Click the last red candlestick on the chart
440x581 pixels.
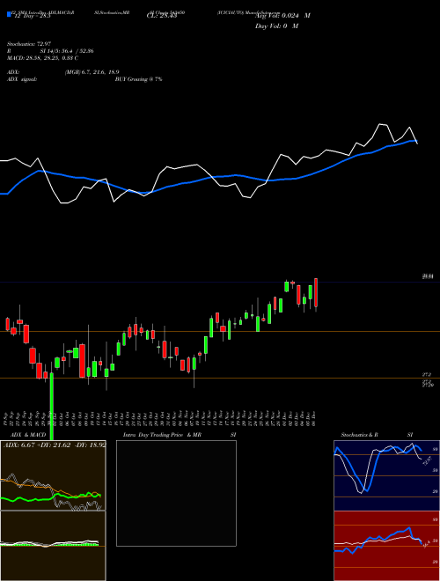coord(316,293)
